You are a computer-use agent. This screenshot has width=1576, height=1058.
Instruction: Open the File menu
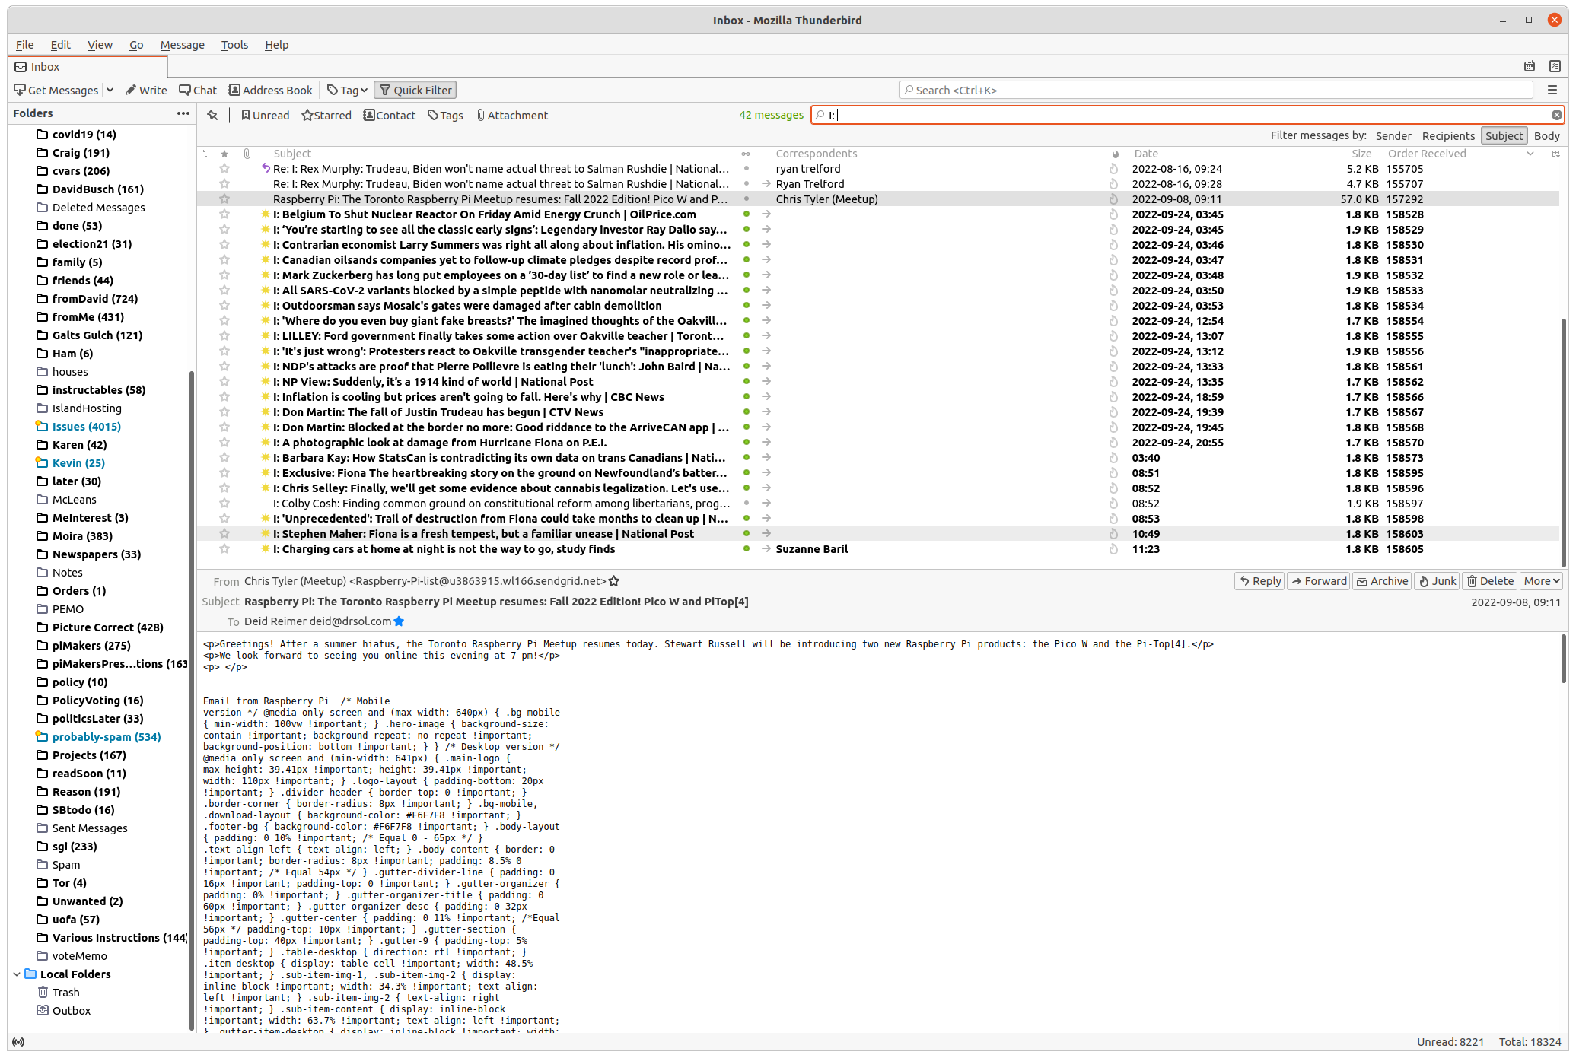coord(24,45)
